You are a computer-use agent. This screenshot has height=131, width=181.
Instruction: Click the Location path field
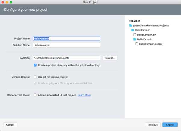66,58
